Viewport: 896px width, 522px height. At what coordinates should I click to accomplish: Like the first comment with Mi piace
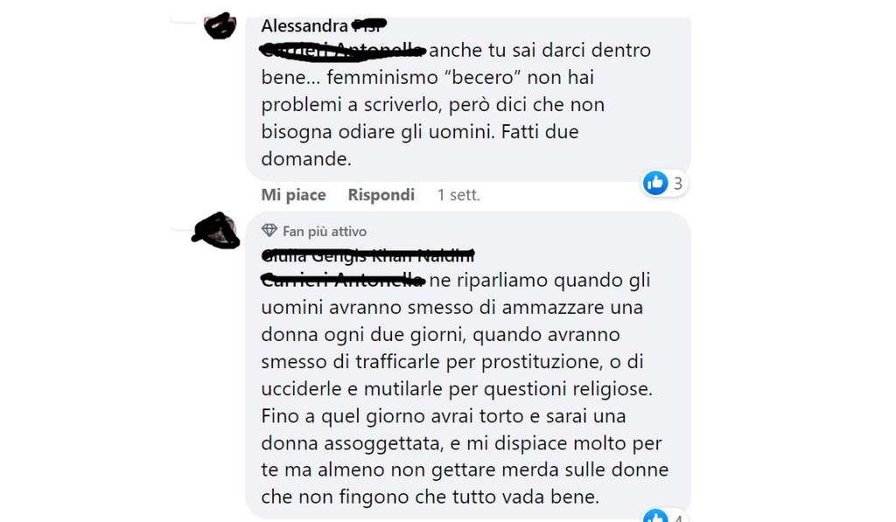[293, 195]
